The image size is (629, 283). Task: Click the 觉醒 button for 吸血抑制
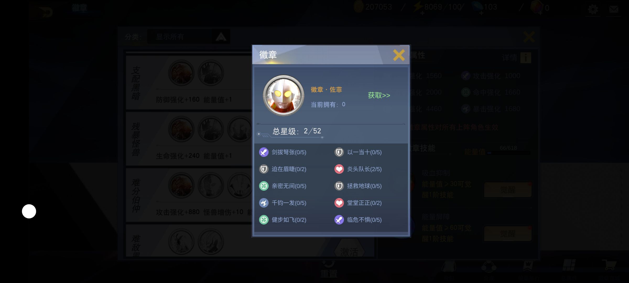(508, 190)
